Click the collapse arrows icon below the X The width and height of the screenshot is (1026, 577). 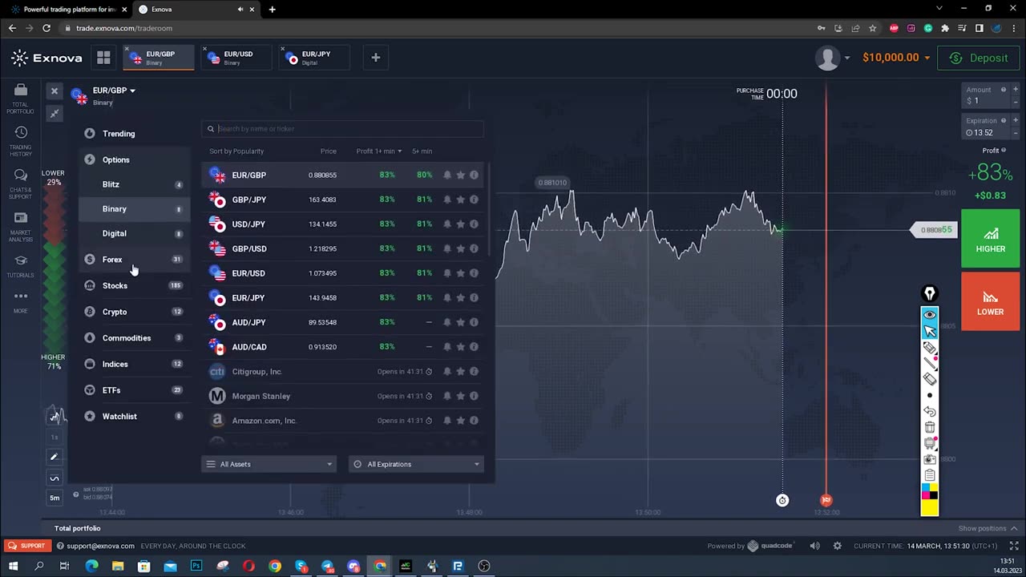(x=54, y=114)
